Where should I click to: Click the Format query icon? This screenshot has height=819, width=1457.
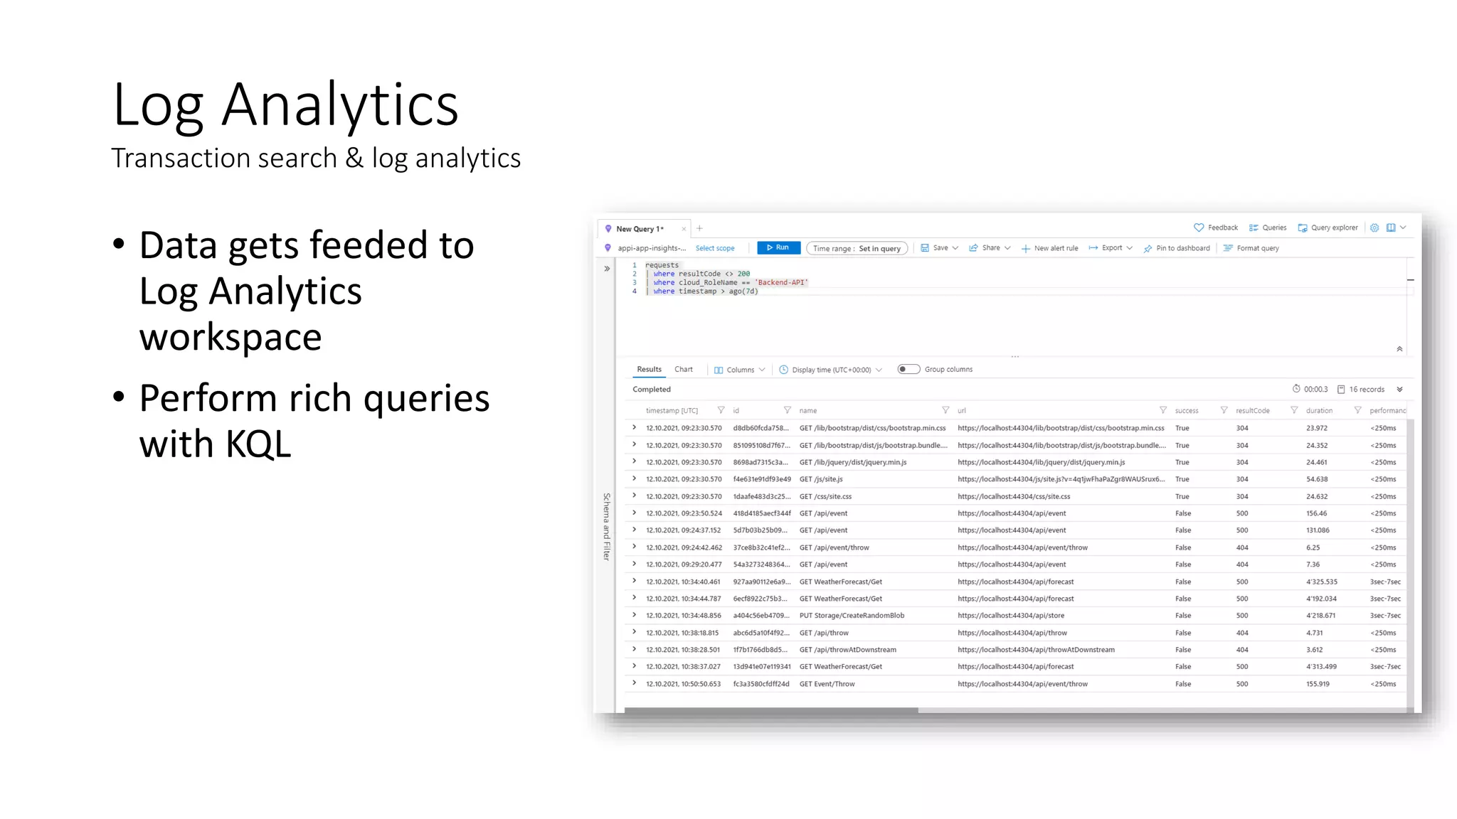(1228, 248)
